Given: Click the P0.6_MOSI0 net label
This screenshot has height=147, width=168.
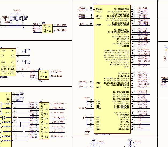Looking at the screenshot, I should click(x=143, y=22).
